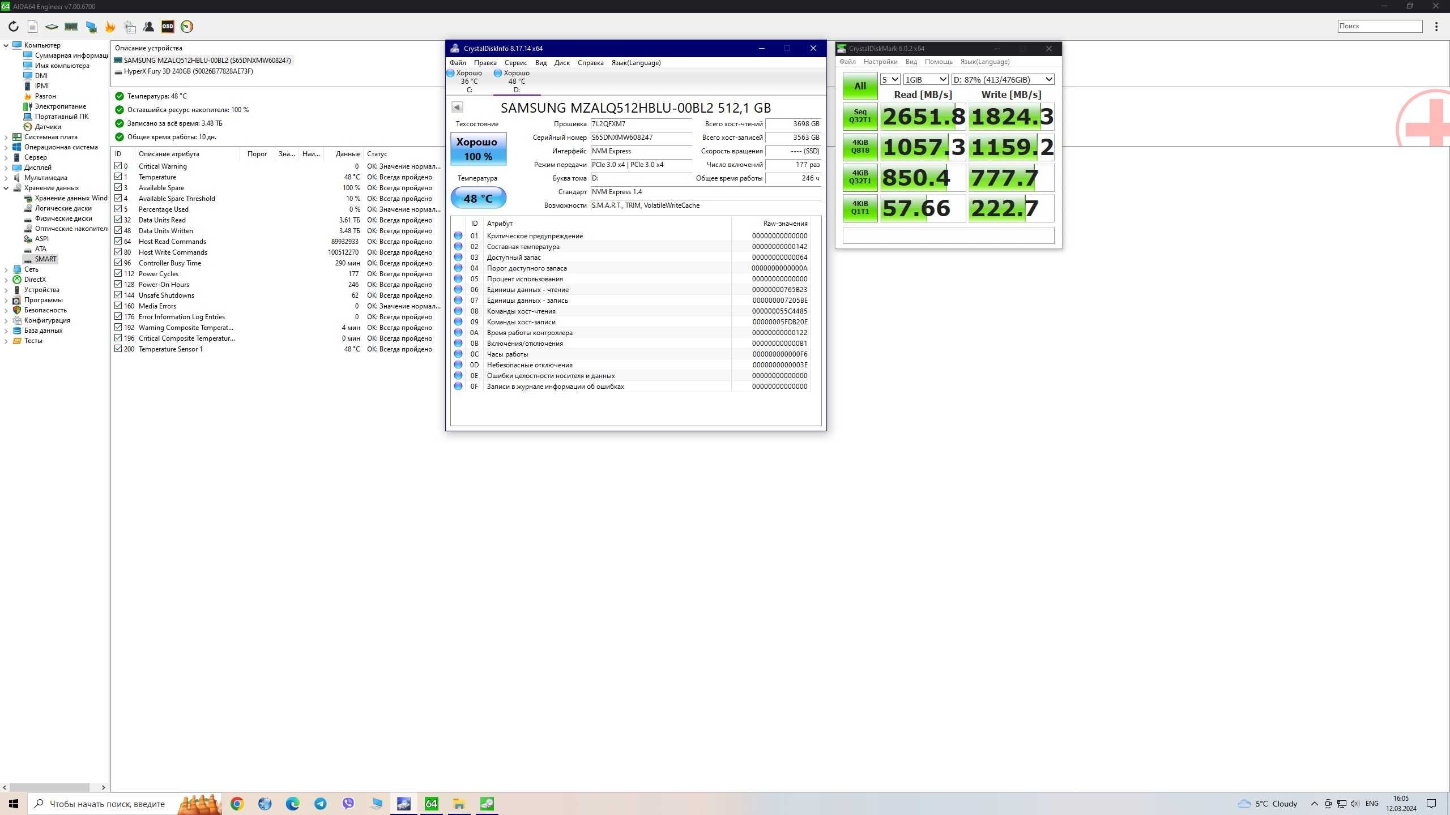
Task: Open CrystalDiskMark Помощь menu
Action: click(939, 62)
